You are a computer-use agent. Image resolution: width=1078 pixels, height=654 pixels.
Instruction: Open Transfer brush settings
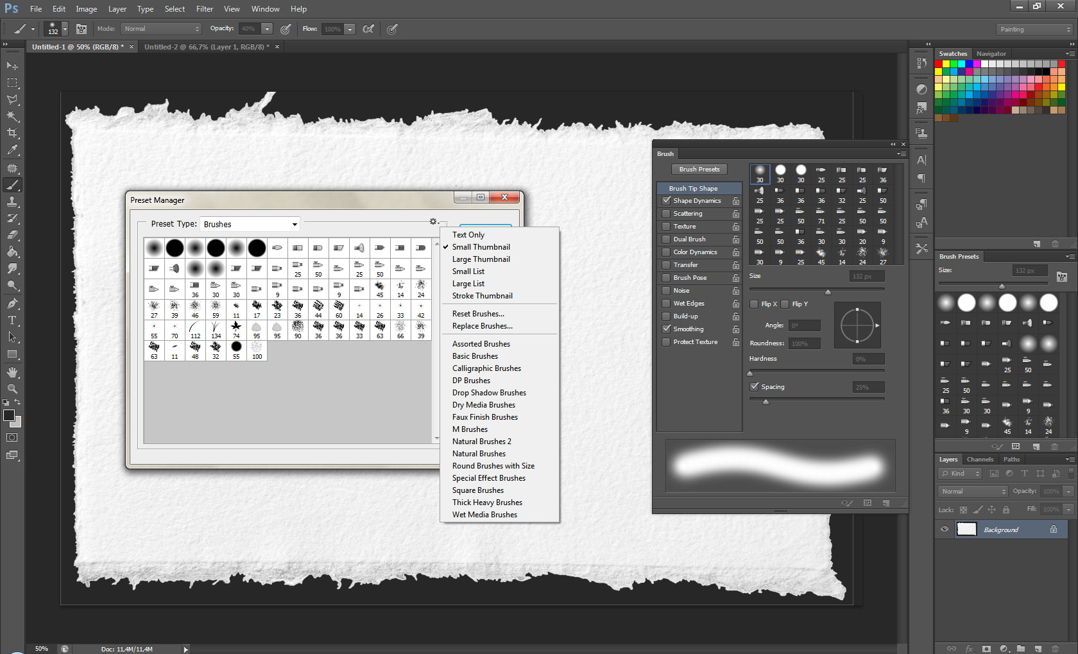click(x=685, y=265)
